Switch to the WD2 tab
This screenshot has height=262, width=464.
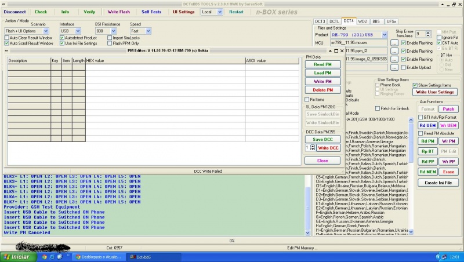click(362, 21)
